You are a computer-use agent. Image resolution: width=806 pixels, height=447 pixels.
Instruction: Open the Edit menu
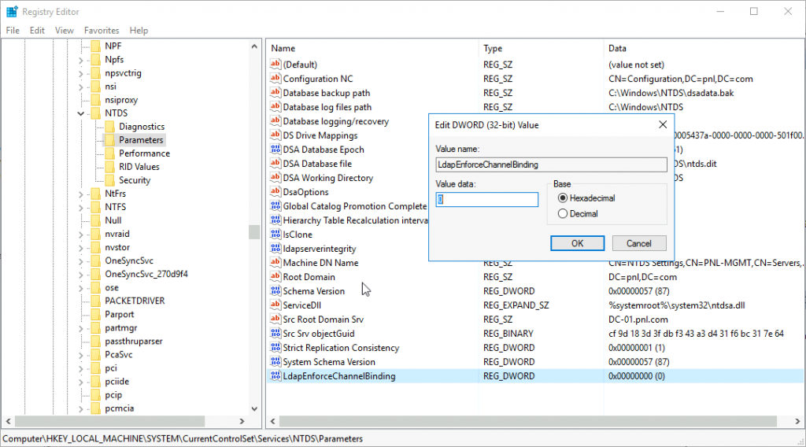[37, 31]
